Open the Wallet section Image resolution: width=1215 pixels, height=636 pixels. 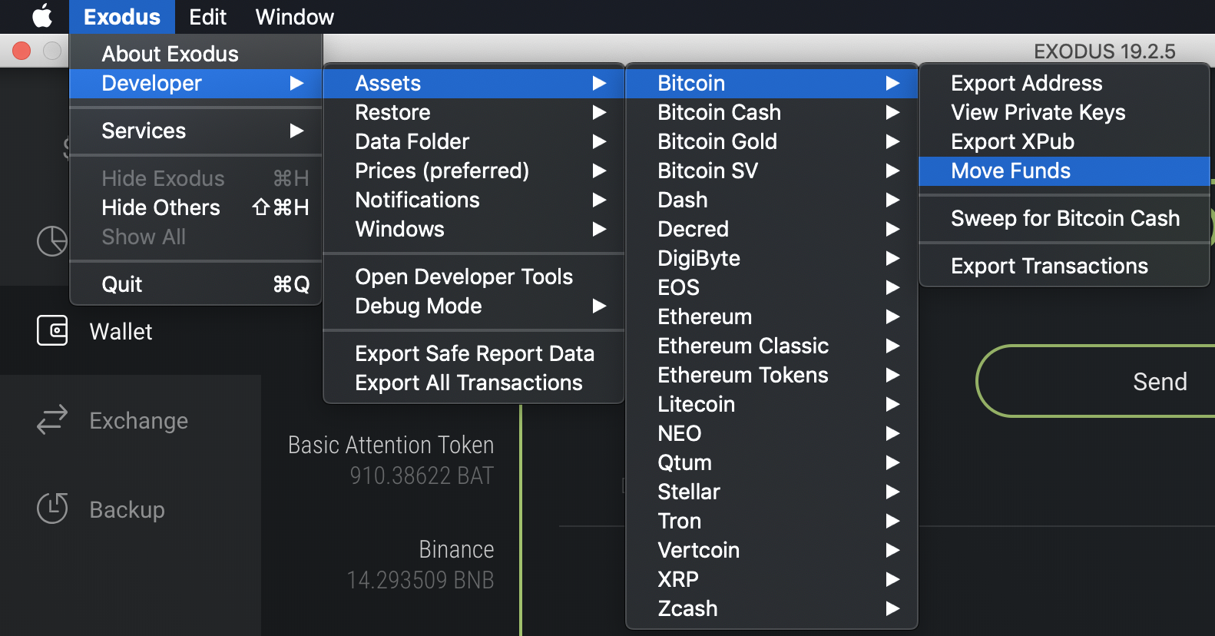[x=131, y=331]
